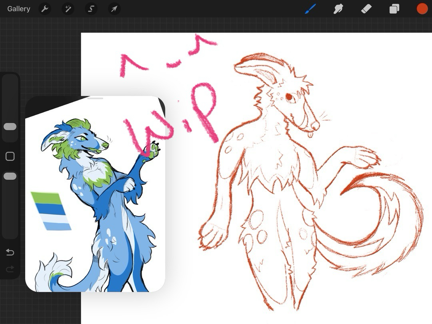
Task: Open the Actions wrench menu
Action: click(x=45, y=9)
